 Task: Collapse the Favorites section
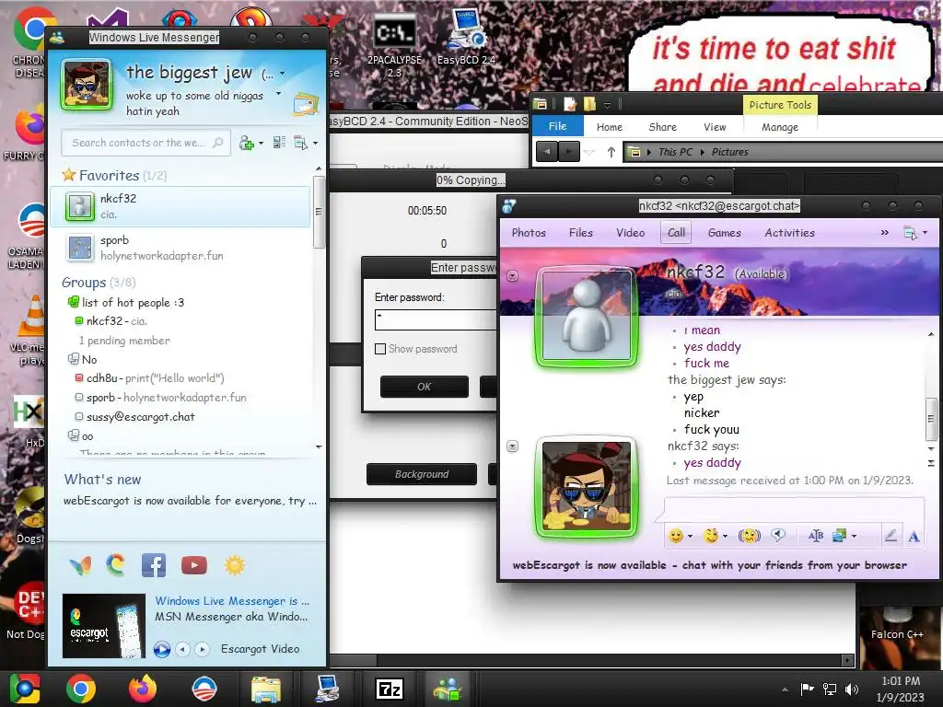(x=109, y=176)
